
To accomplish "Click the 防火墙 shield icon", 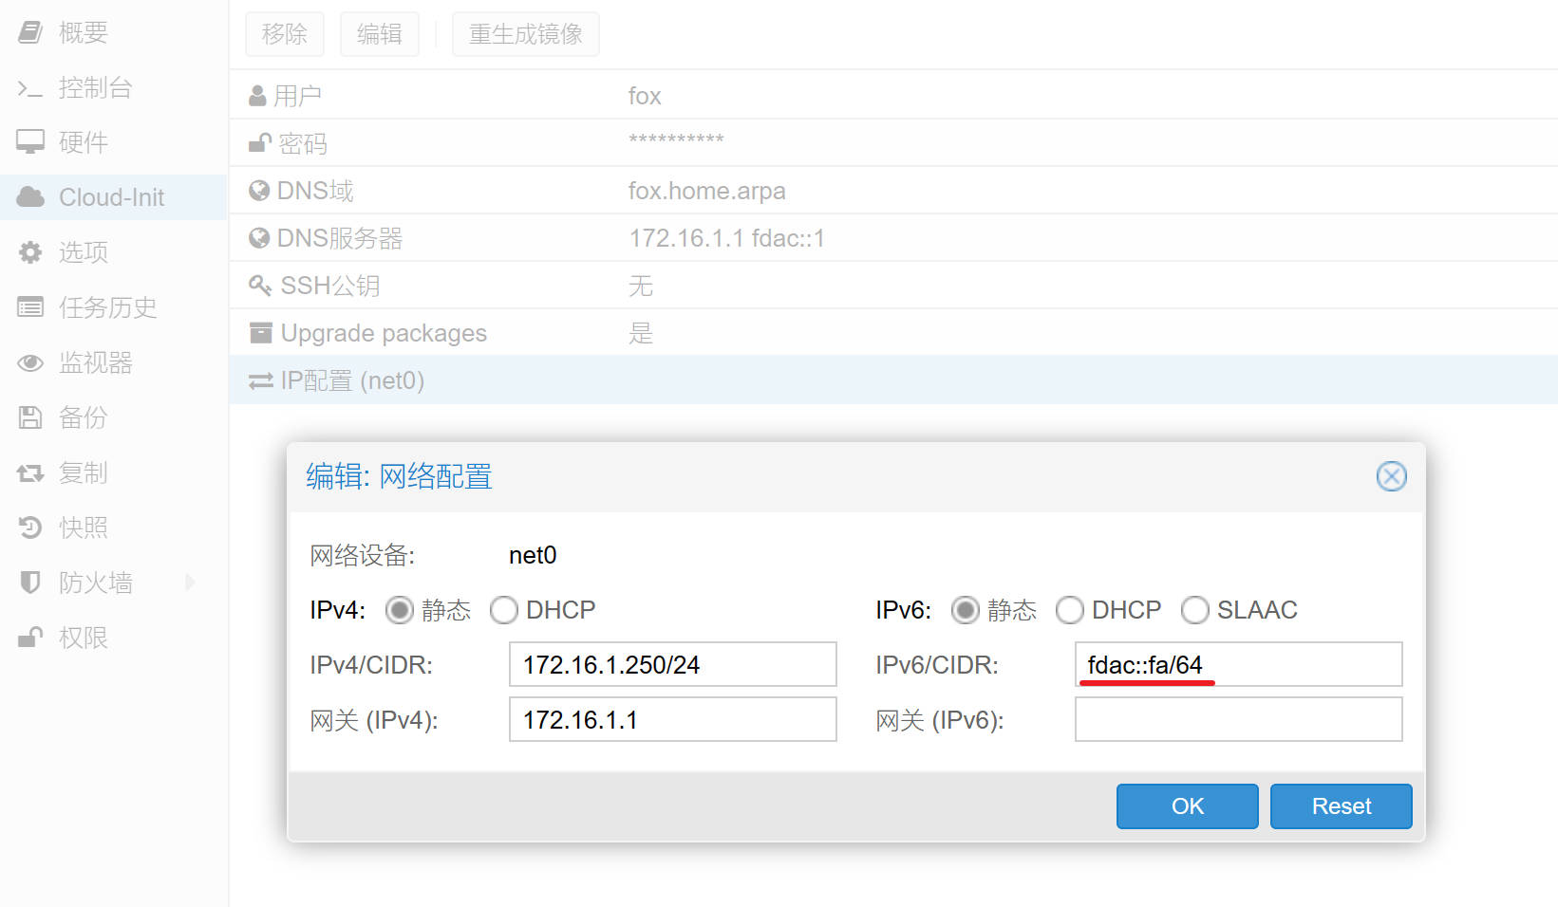I will [x=30, y=583].
